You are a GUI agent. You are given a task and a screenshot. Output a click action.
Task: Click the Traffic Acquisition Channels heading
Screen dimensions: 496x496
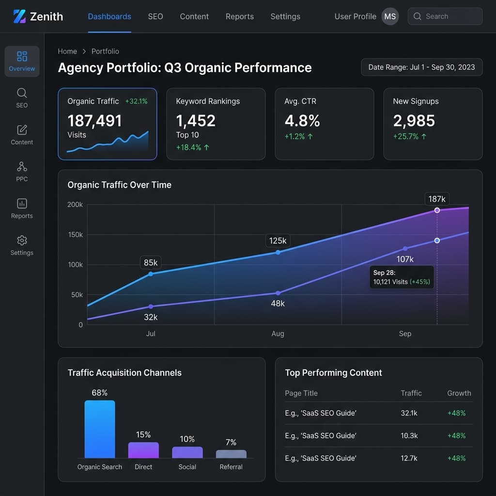[124, 372]
